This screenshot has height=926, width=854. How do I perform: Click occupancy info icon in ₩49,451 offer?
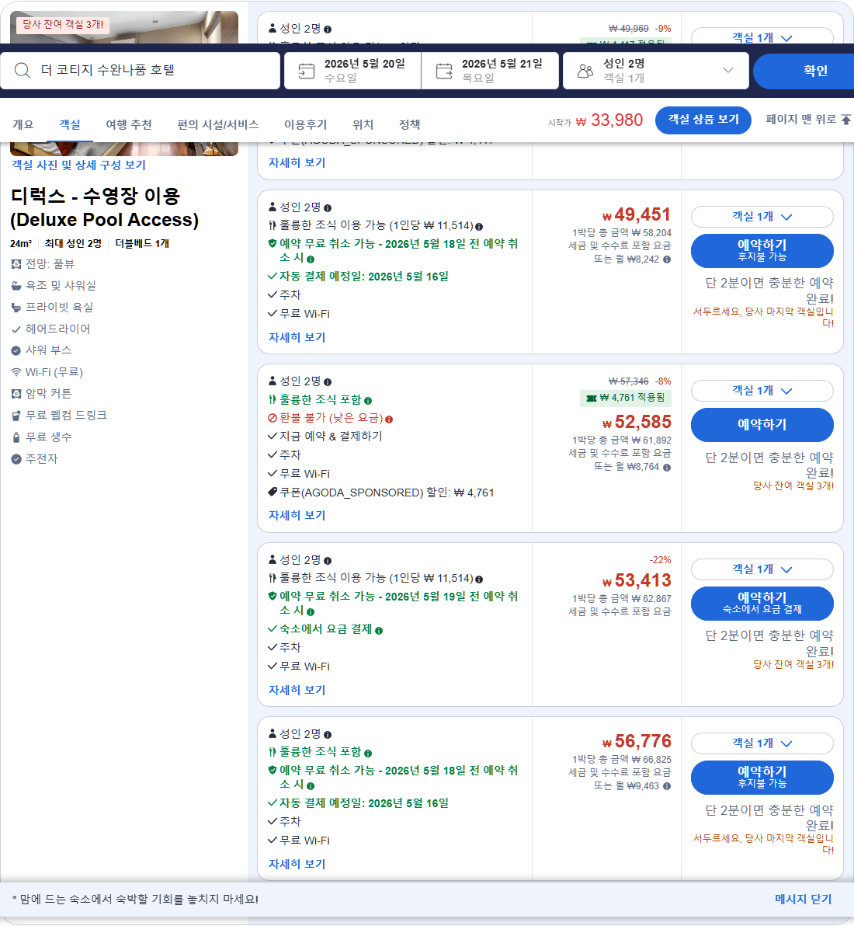[328, 208]
